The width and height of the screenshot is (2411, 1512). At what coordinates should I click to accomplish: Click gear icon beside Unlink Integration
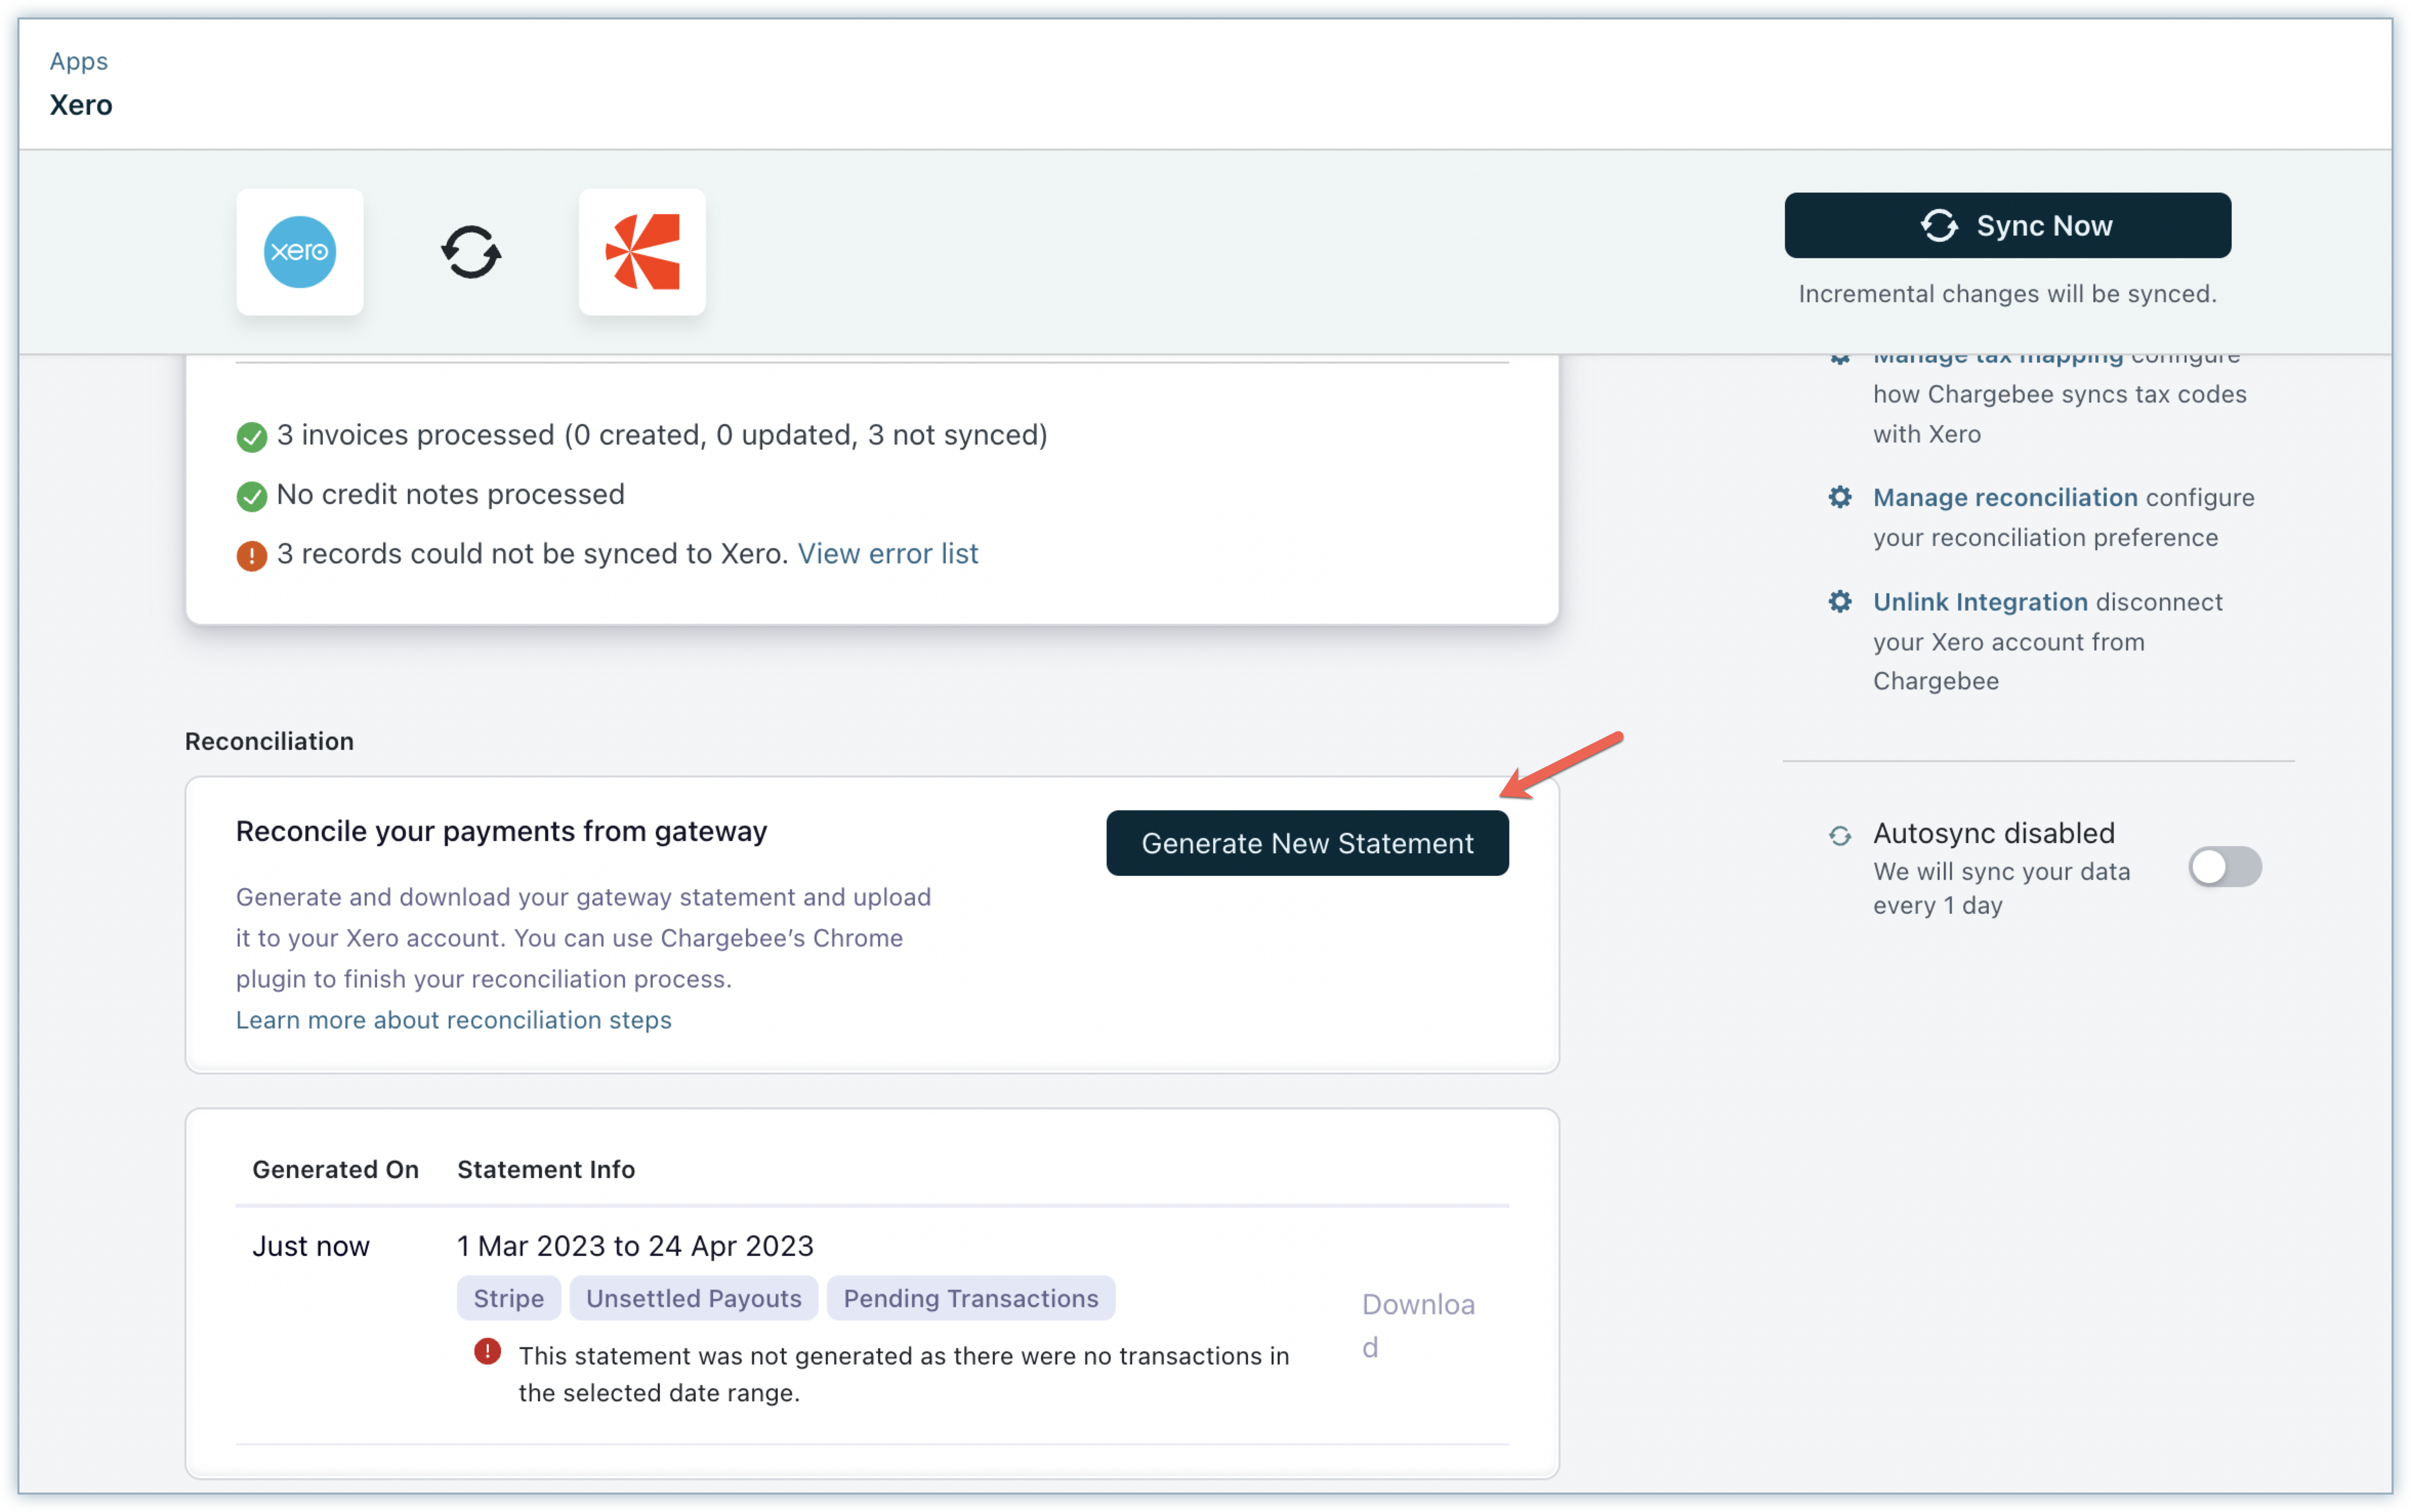(1840, 602)
